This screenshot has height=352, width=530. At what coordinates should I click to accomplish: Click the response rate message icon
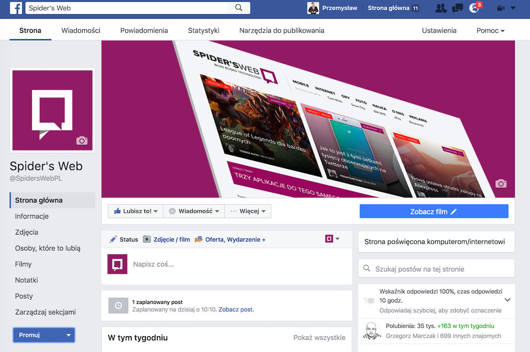pyautogui.click(x=369, y=301)
